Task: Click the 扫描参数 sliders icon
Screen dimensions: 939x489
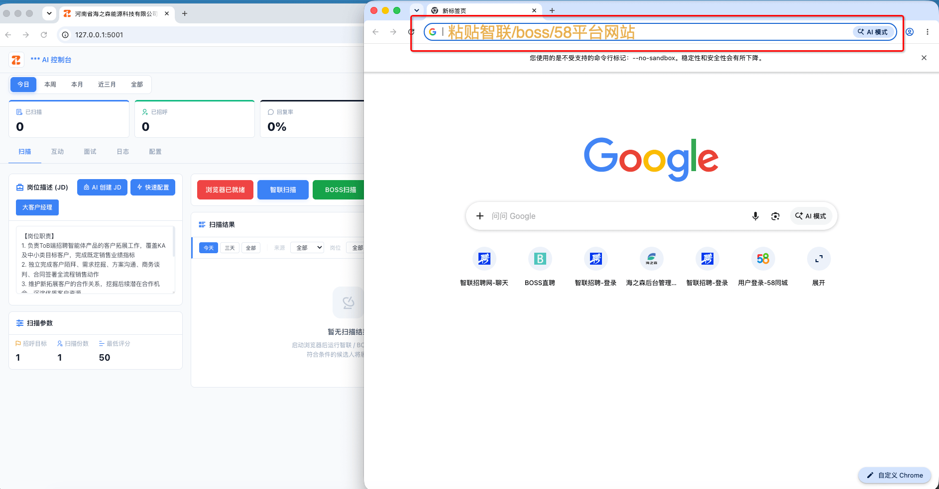Action: [20, 323]
